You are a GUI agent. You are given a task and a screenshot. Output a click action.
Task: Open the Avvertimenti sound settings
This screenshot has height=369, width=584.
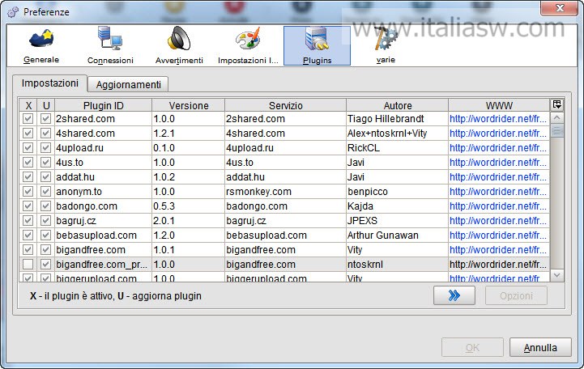[179, 46]
